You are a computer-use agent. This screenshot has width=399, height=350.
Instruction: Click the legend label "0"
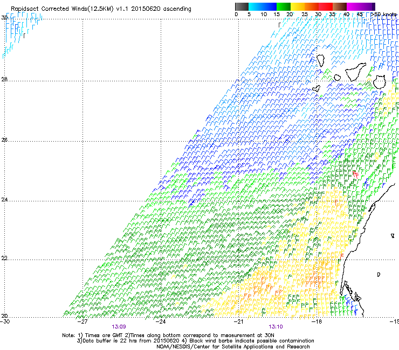pyautogui.click(x=236, y=15)
